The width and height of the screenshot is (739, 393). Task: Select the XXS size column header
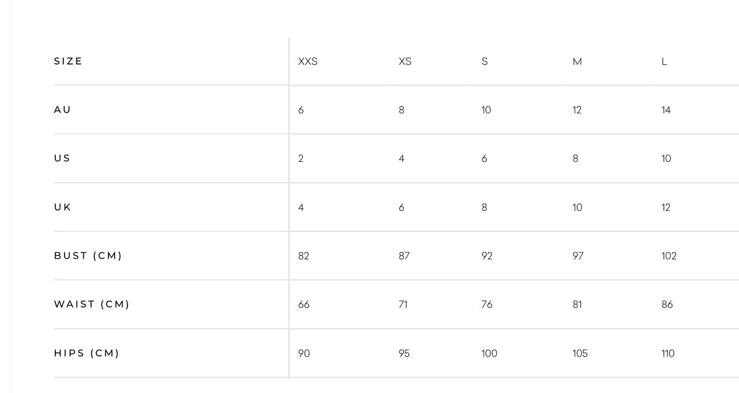click(x=308, y=62)
